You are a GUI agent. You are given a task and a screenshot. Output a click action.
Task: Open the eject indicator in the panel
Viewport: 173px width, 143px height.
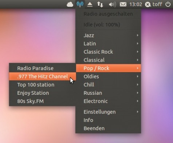[90, 5]
